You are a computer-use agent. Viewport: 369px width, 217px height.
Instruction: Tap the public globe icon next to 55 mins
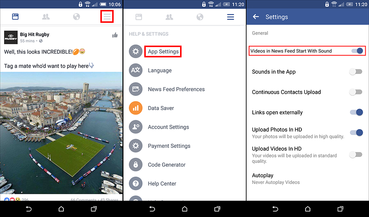click(x=41, y=41)
